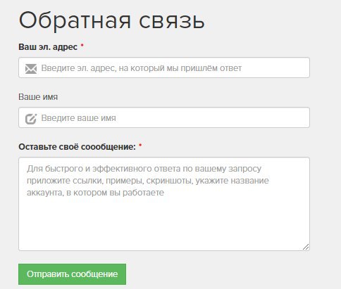Click the 'Ваше имя' label

pos(38,97)
